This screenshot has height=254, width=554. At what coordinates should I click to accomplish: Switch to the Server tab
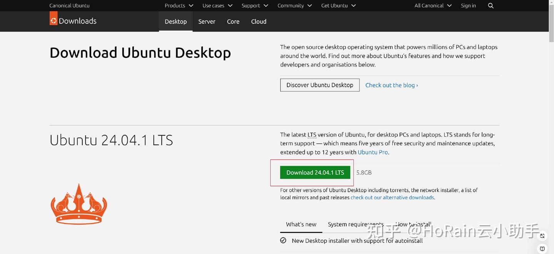(x=207, y=22)
